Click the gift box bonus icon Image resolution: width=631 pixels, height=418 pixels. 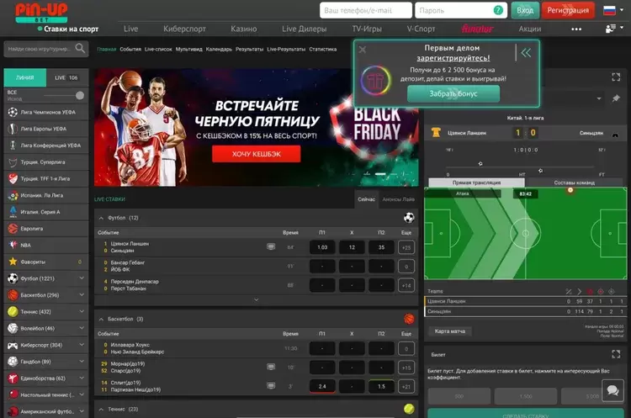(375, 81)
